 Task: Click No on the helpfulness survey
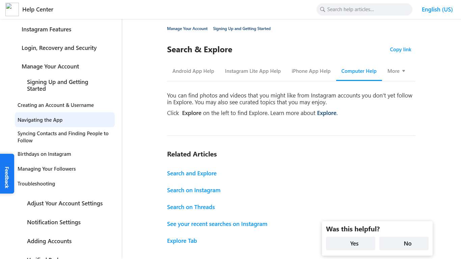pos(404,243)
